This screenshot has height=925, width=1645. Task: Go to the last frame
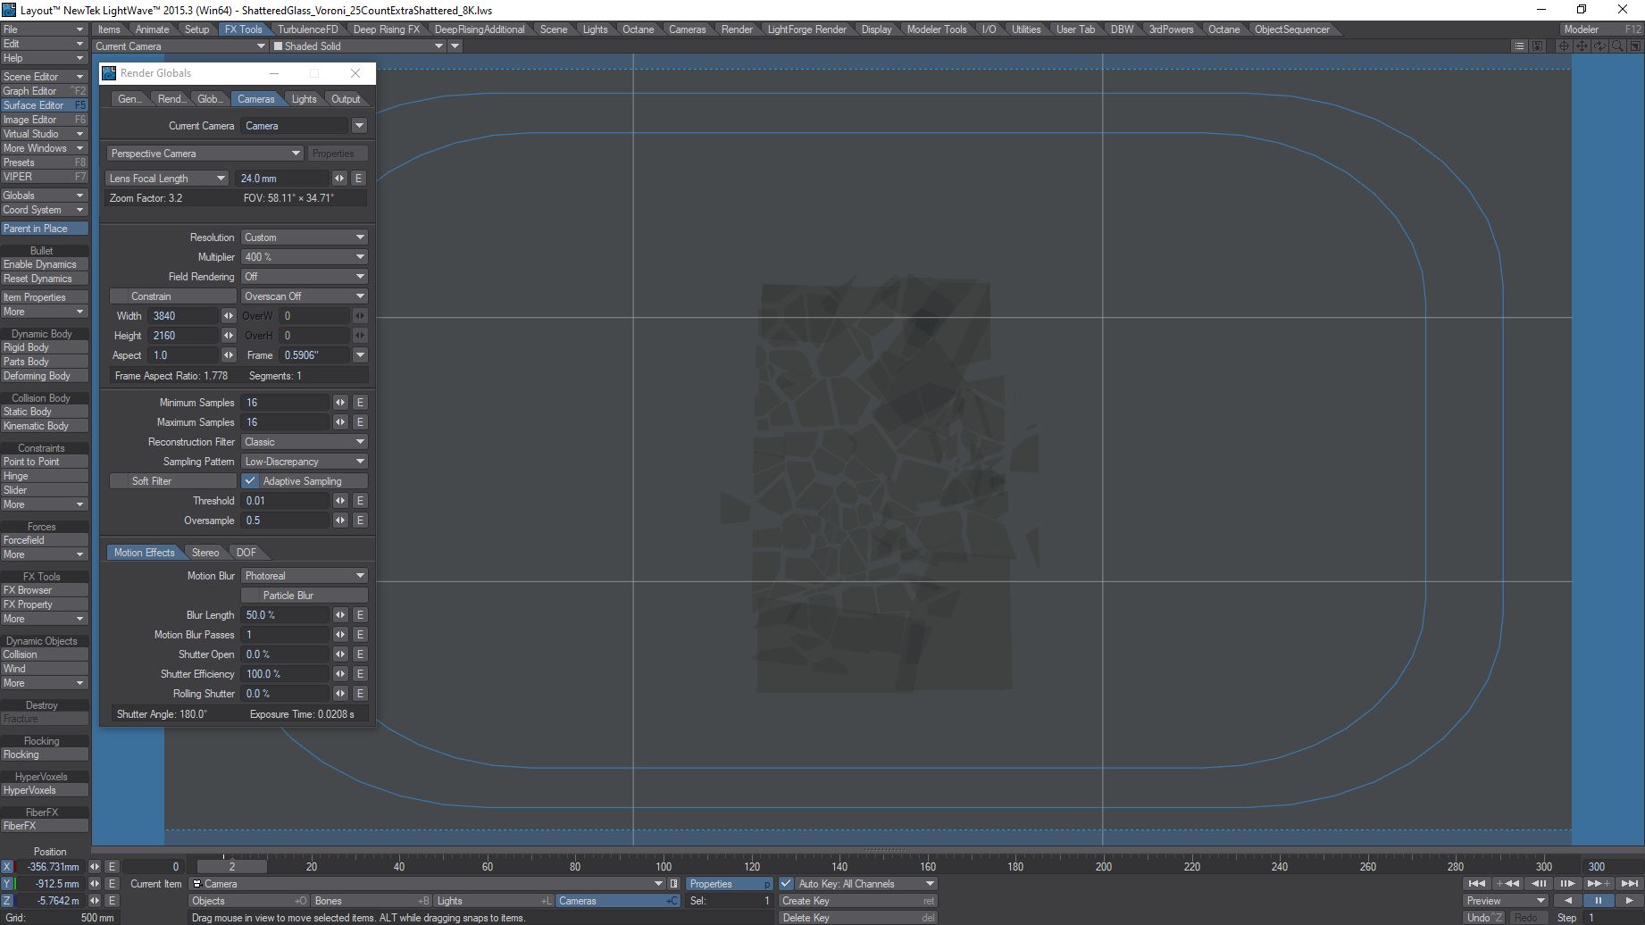point(1630,884)
